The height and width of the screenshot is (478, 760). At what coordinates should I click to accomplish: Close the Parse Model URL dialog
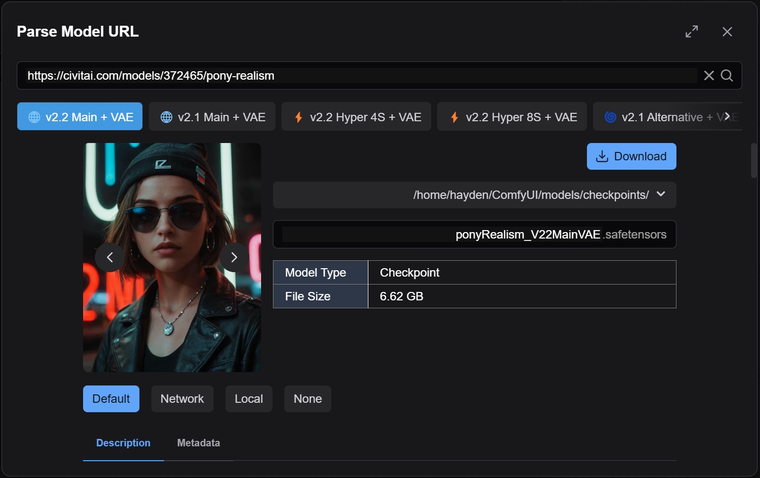(x=727, y=32)
